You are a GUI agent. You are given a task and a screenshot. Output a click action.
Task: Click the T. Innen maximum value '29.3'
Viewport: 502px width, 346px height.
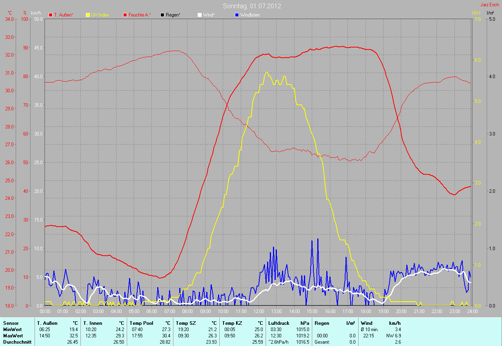pyautogui.click(x=120, y=336)
